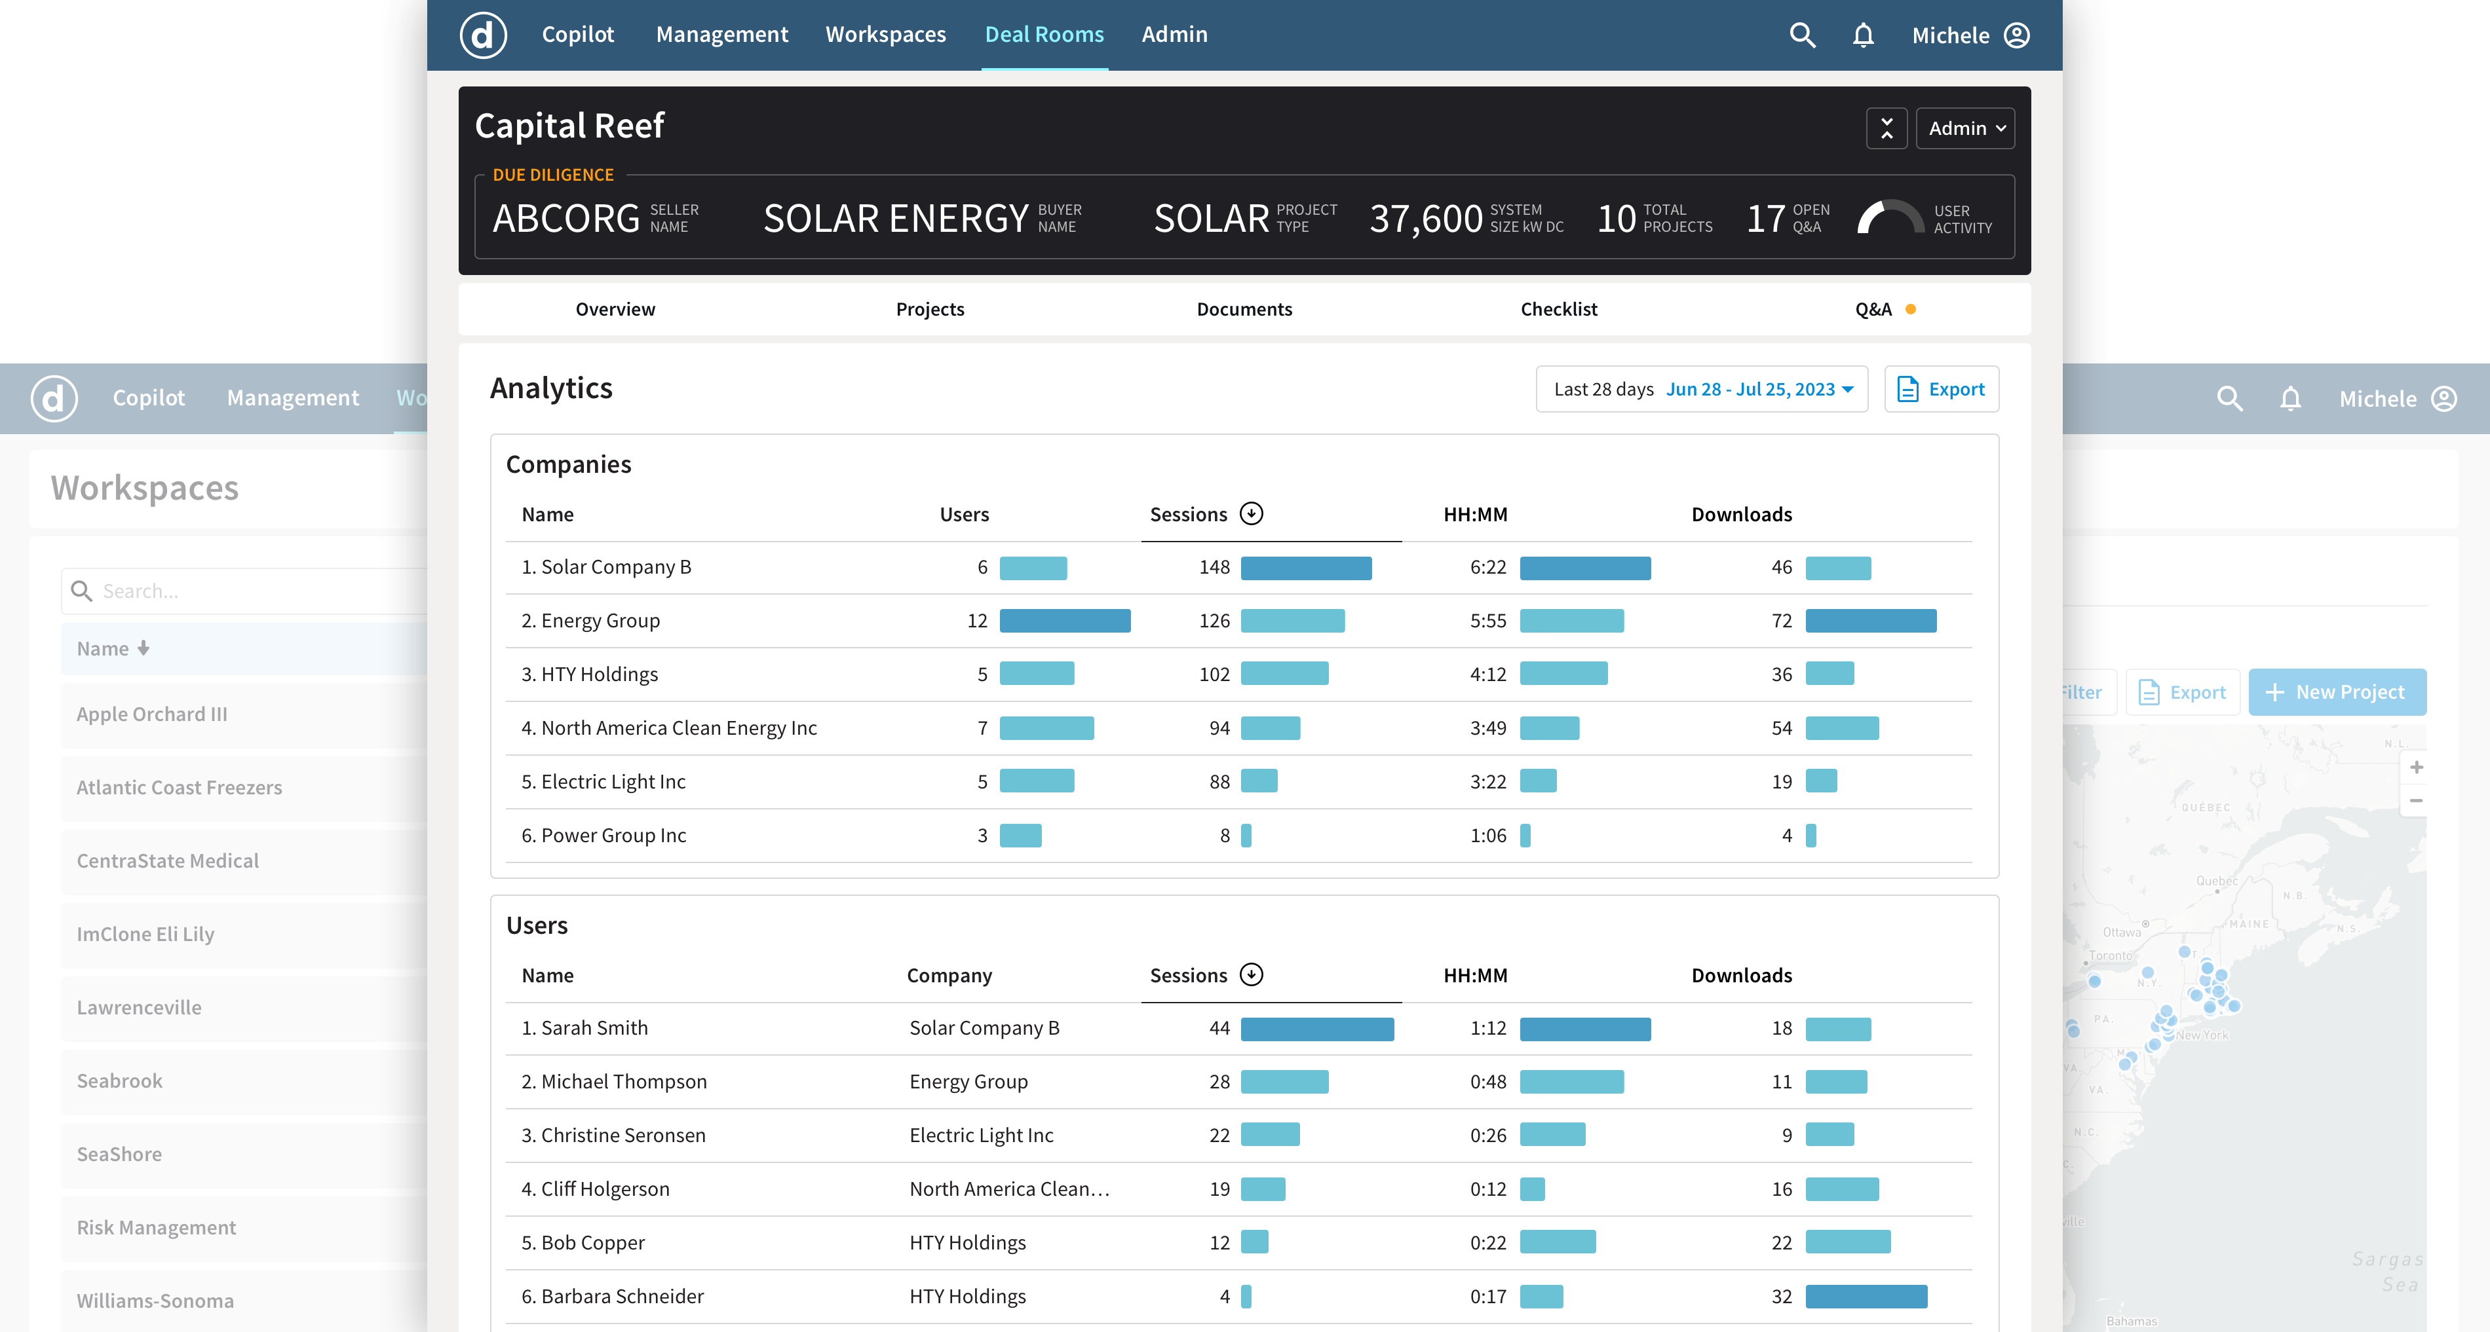2490x1332 pixels.
Task: Click the sort arrow next to Companies Sessions
Action: click(1251, 514)
